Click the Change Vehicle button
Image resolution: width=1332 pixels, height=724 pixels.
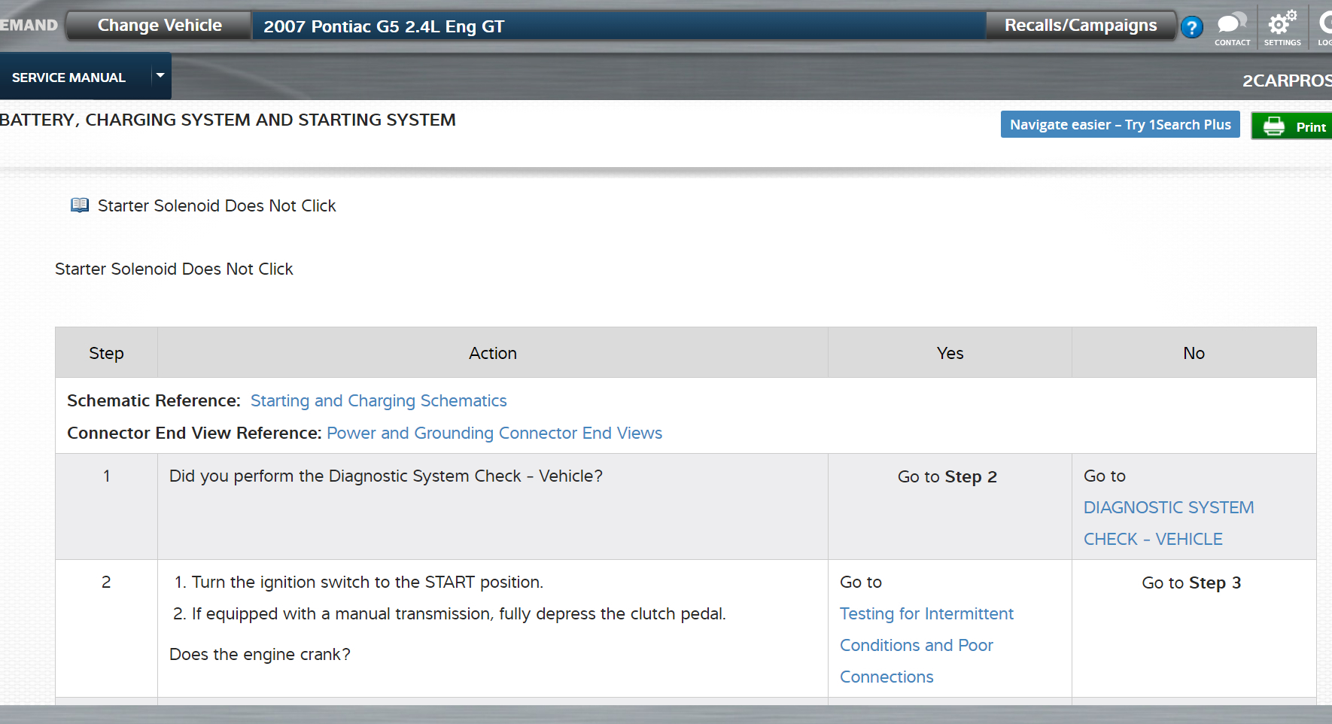pyautogui.click(x=160, y=26)
